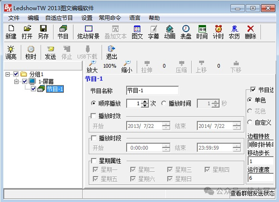Screen dimensions: 279x202
Task: Select the 播放时间 radio button
Action: pos(164,104)
